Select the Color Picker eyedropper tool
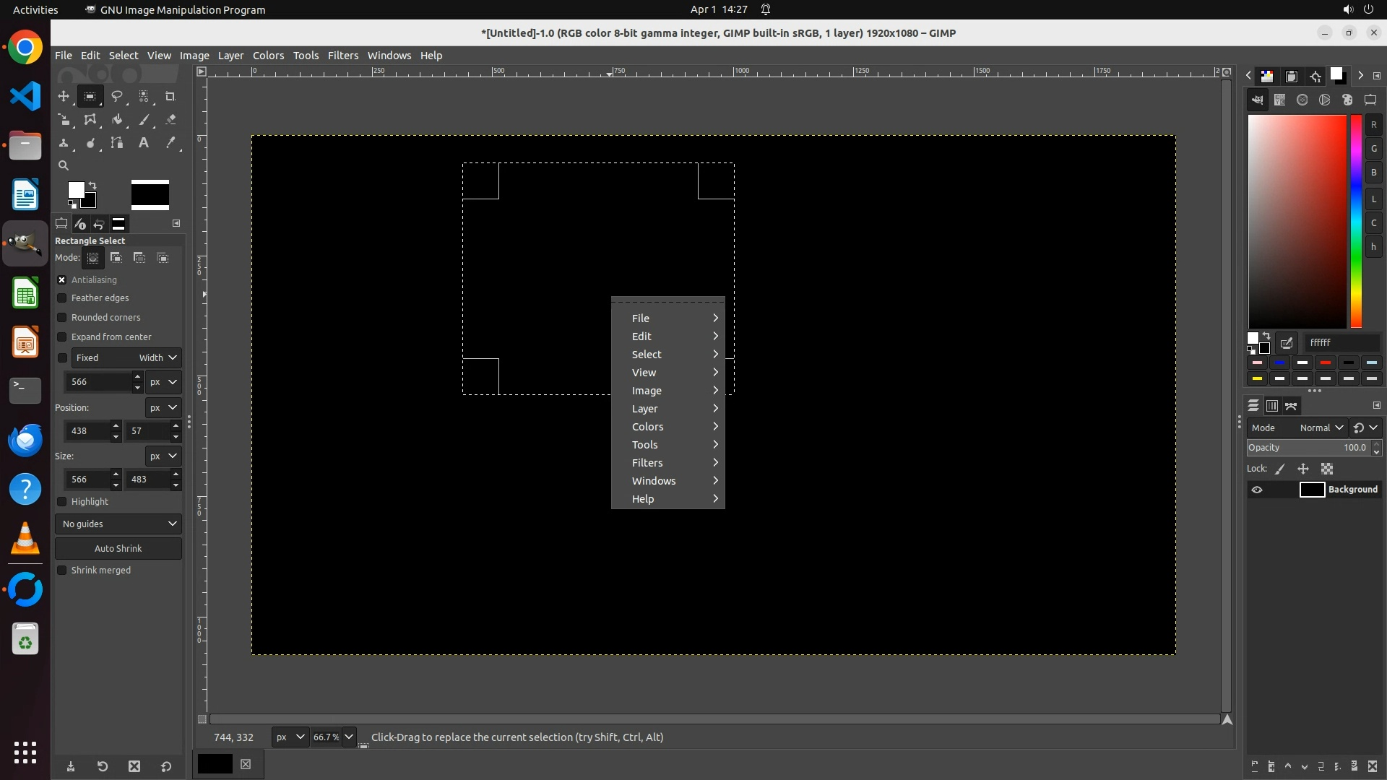This screenshot has height=780, width=1387. [x=170, y=143]
